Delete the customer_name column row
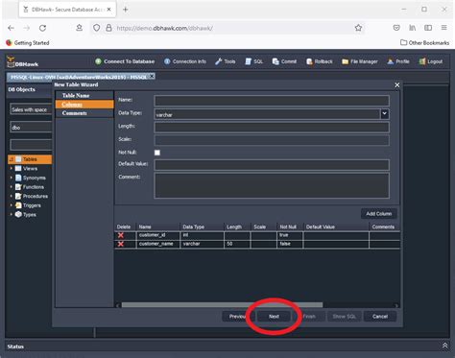 tap(121, 244)
